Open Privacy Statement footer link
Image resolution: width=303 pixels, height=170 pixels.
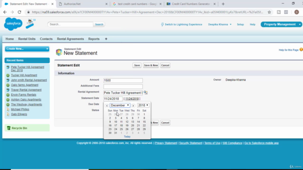(x=166, y=143)
